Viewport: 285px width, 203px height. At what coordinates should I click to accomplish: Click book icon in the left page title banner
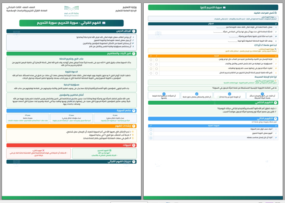tap(104, 23)
